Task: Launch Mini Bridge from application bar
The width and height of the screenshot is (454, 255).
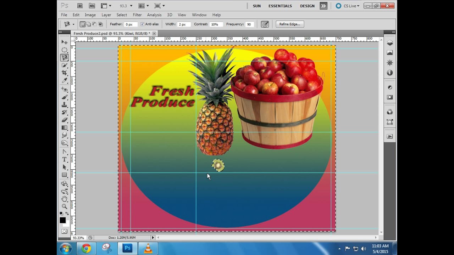Action: pos(92,6)
